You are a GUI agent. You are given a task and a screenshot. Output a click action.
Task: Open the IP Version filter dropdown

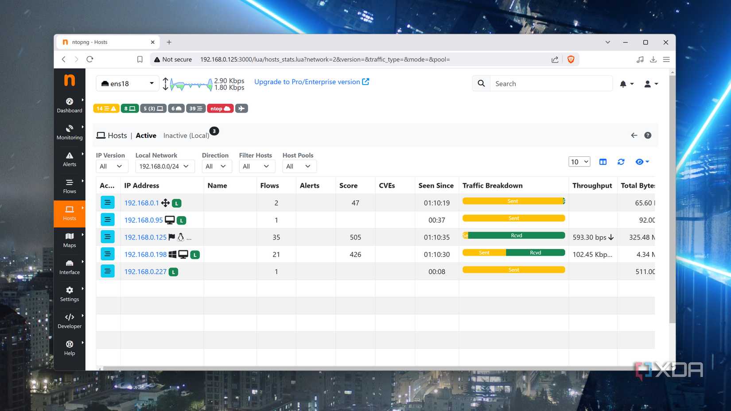click(x=112, y=166)
